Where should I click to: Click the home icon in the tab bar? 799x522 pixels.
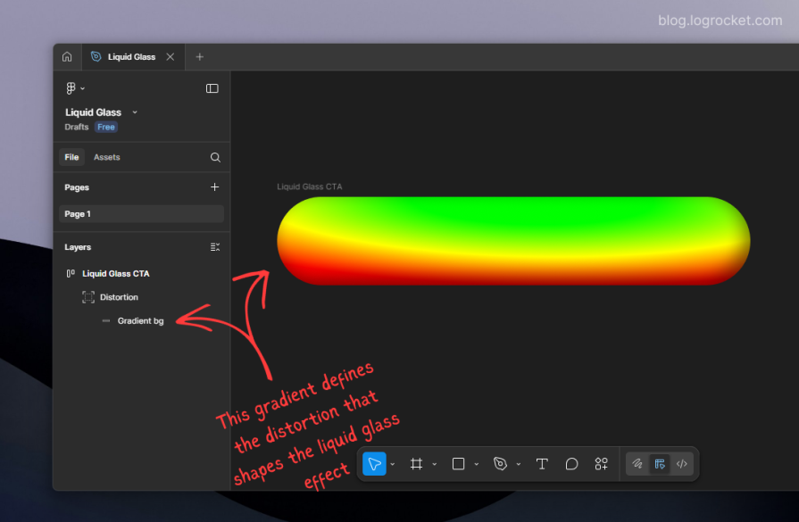(67, 55)
